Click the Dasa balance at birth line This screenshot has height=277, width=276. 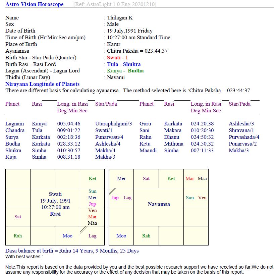point(72,251)
